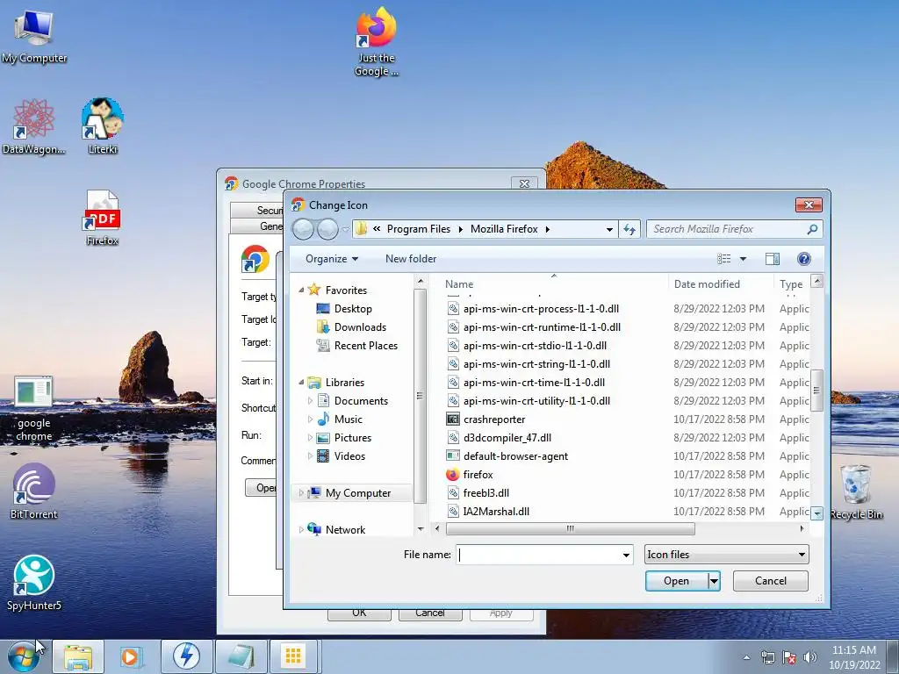Screen dimensions: 899x674
Task: Collapse the Favorites group
Action: coord(301,290)
